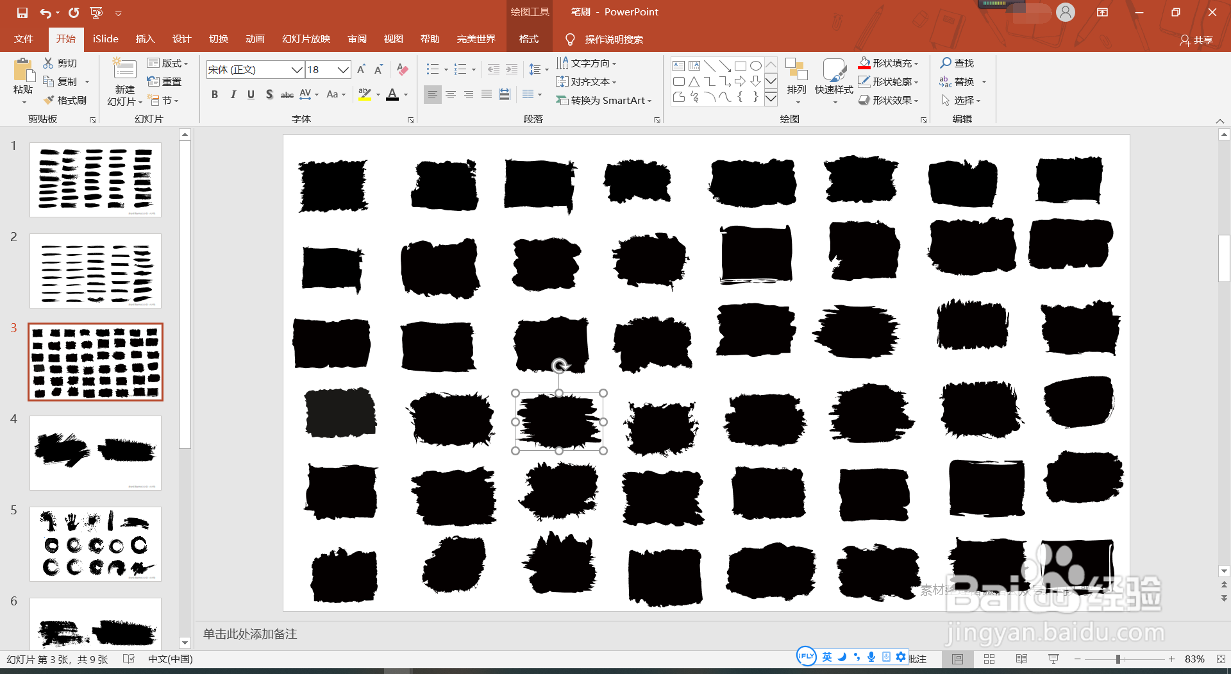The height and width of the screenshot is (674, 1231).
Task: Open the Arrange shapes menu
Action: coord(796,80)
